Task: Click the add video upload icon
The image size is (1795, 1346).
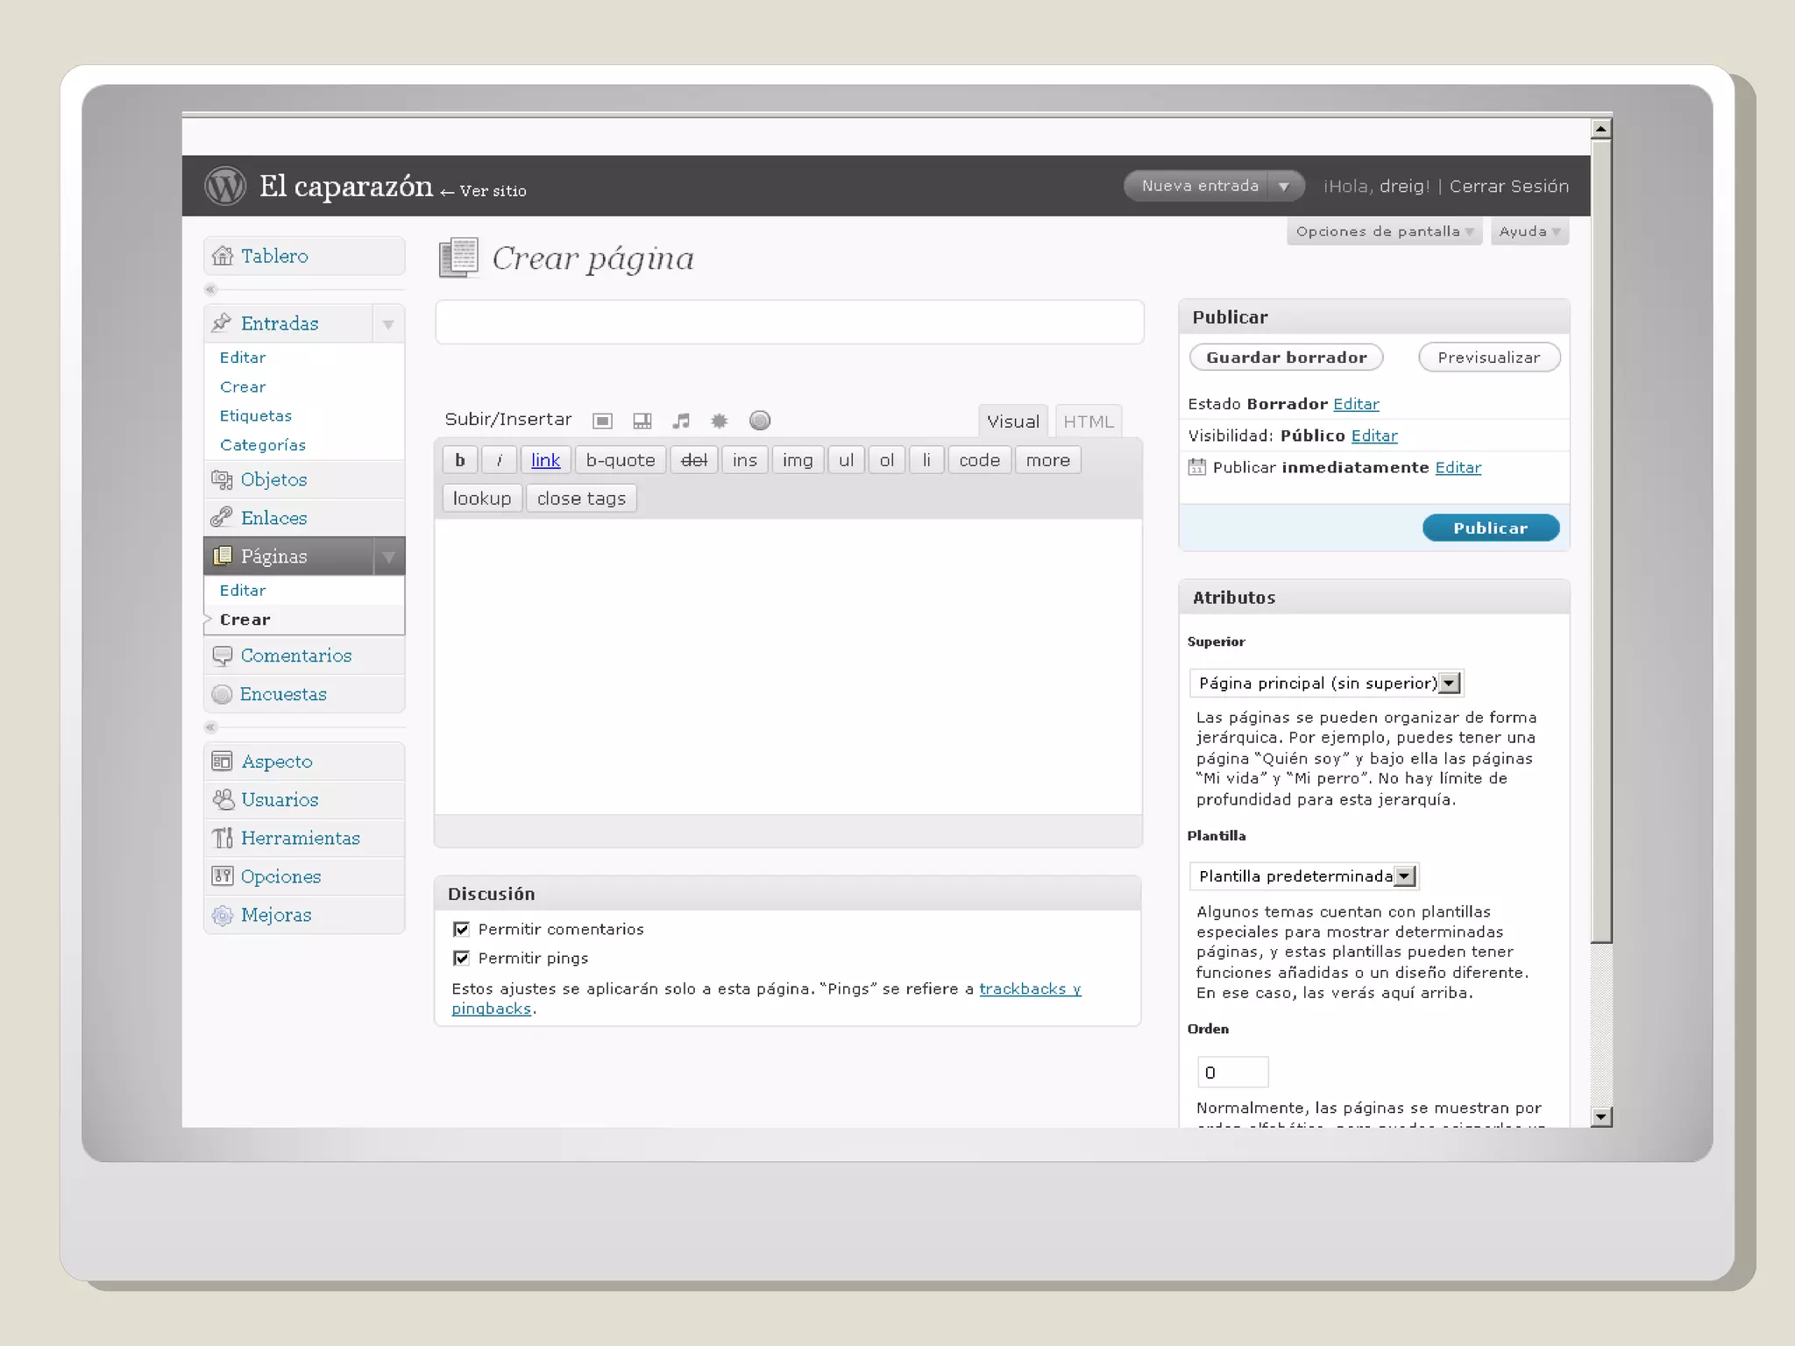Action: tap(642, 422)
